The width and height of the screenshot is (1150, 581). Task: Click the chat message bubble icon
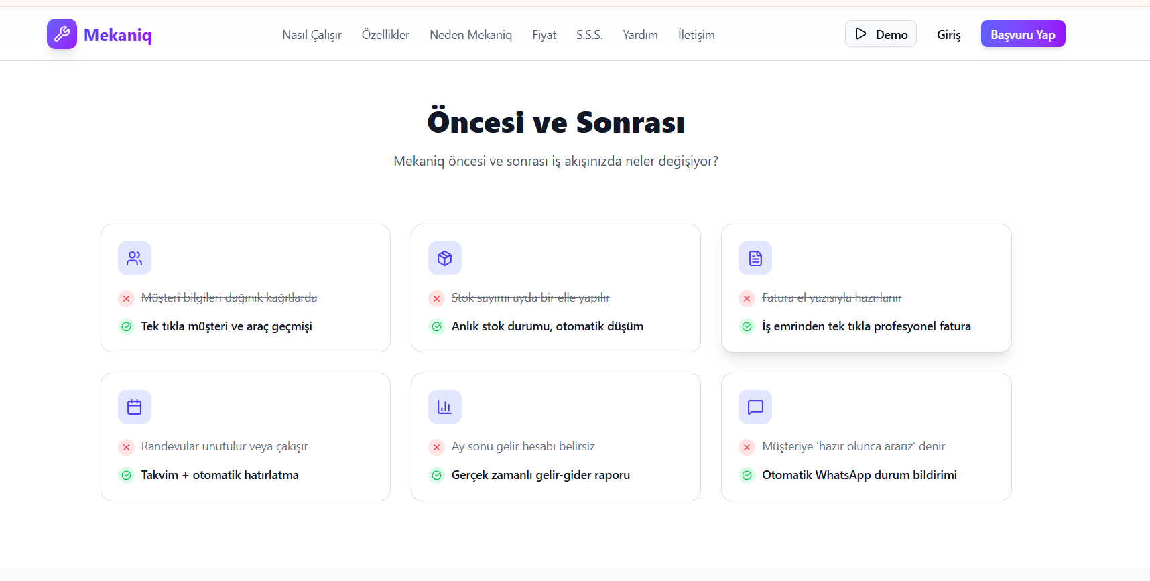755,407
